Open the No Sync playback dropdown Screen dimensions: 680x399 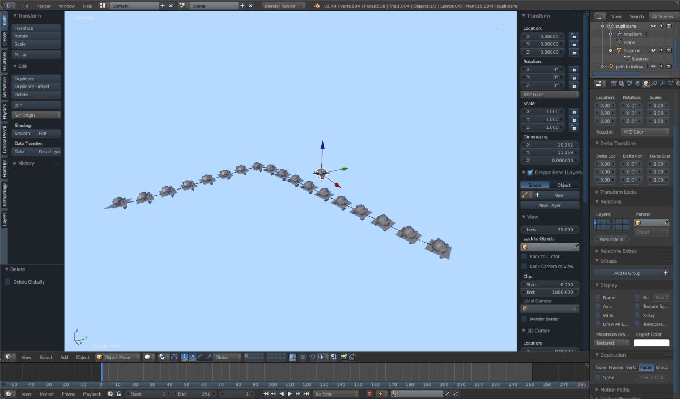click(336, 394)
